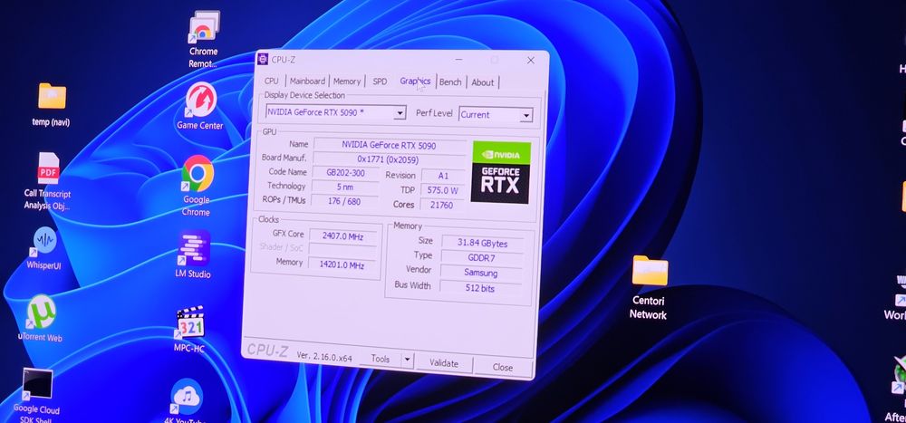Expand the Perf Level Current dropdown
This screenshot has height=423, width=906.
tap(525, 116)
